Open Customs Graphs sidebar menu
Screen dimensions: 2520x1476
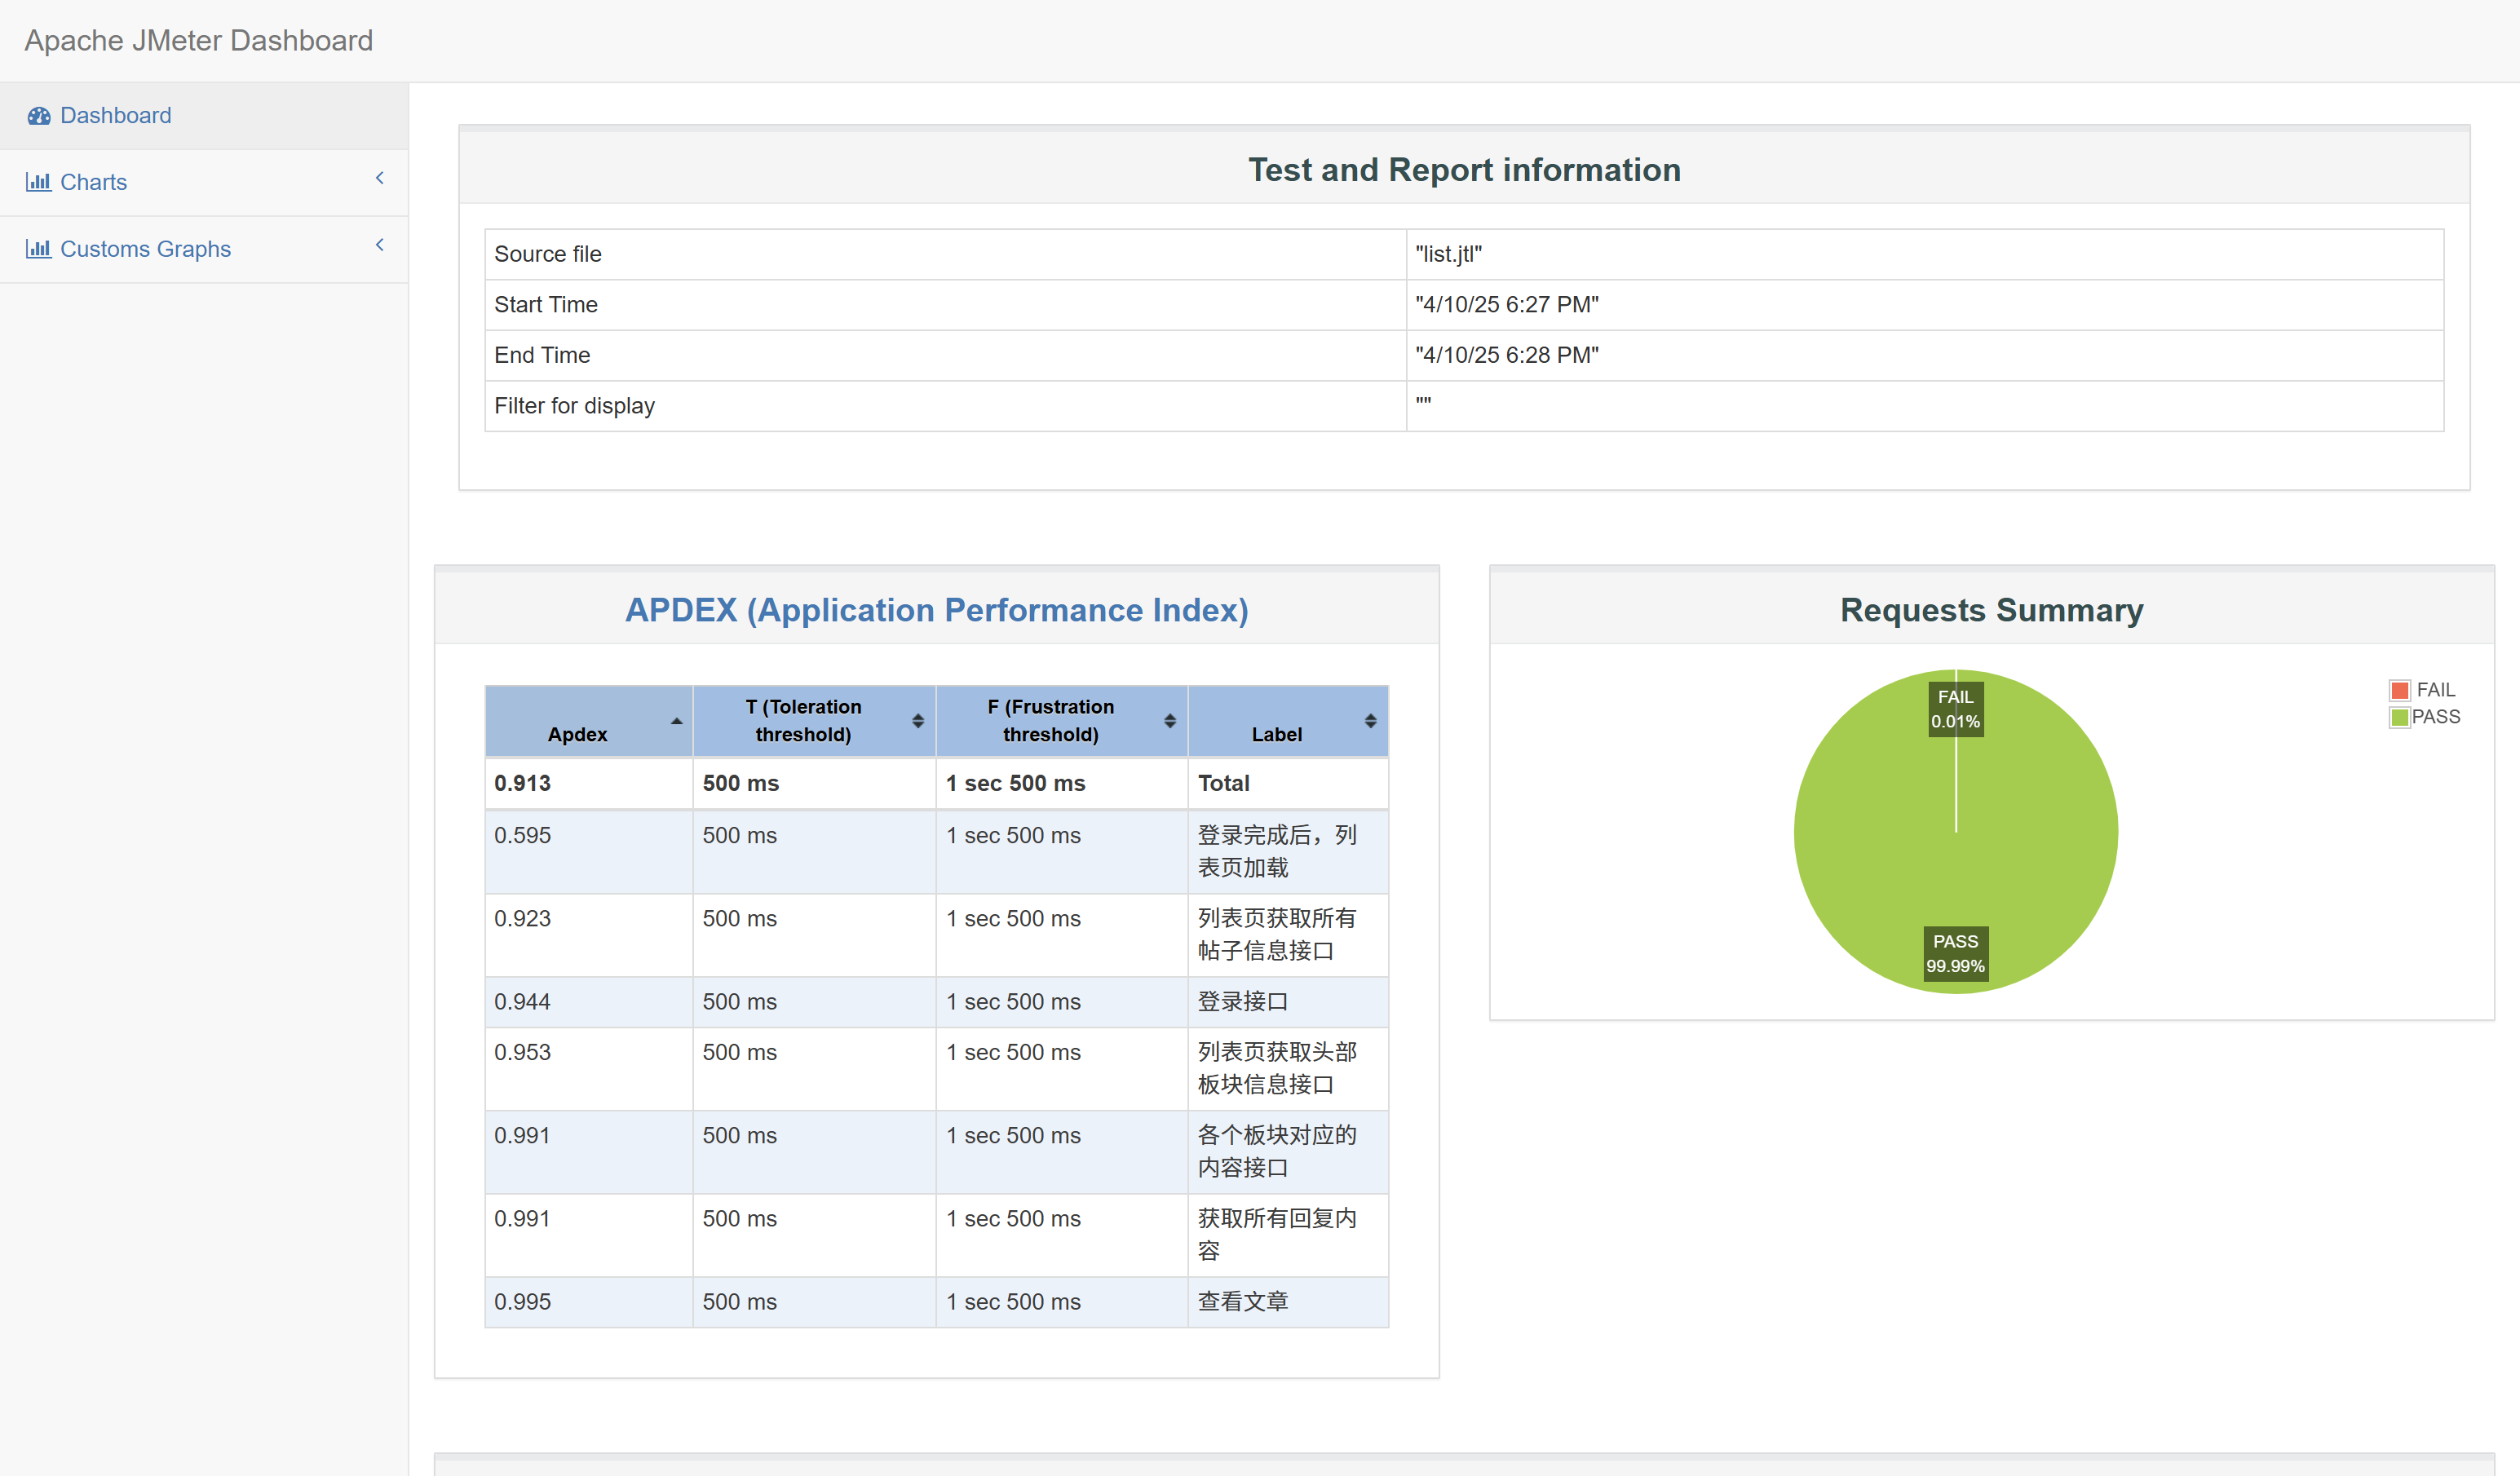pos(145,249)
